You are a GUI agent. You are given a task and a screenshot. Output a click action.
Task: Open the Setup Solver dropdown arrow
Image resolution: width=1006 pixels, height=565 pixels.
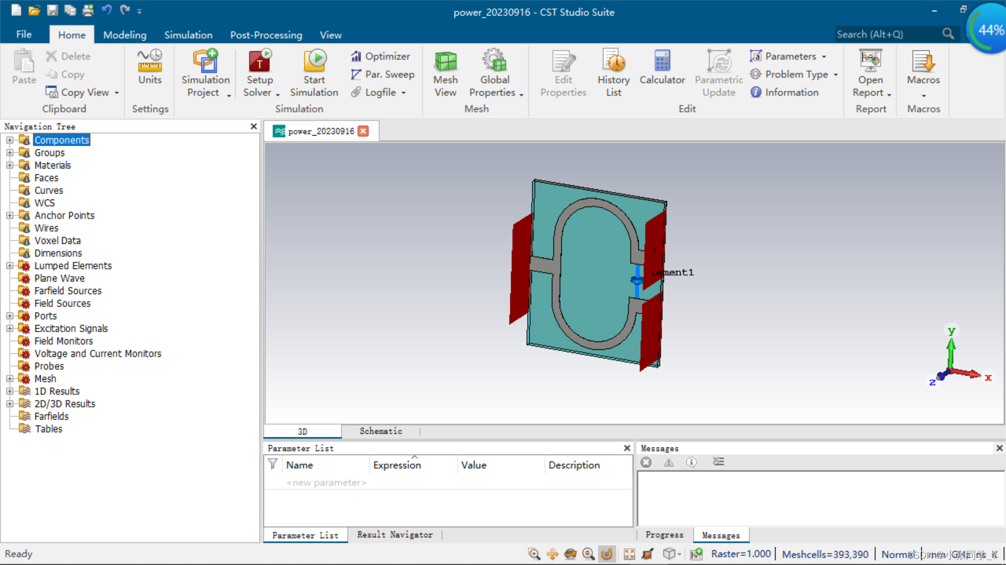pyautogui.click(x=278, y=94)
